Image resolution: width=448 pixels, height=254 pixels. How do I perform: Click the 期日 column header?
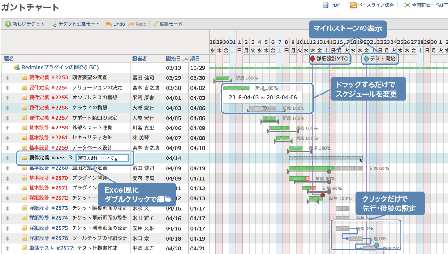195,59
